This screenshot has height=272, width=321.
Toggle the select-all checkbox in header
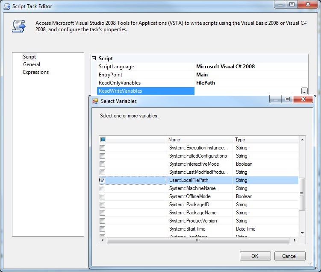[103, 140]
